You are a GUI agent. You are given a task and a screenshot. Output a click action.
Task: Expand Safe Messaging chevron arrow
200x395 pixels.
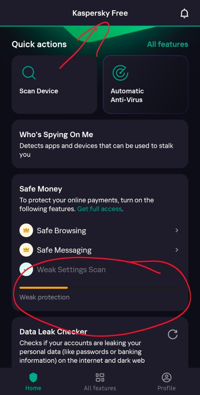tap(177, 250)
